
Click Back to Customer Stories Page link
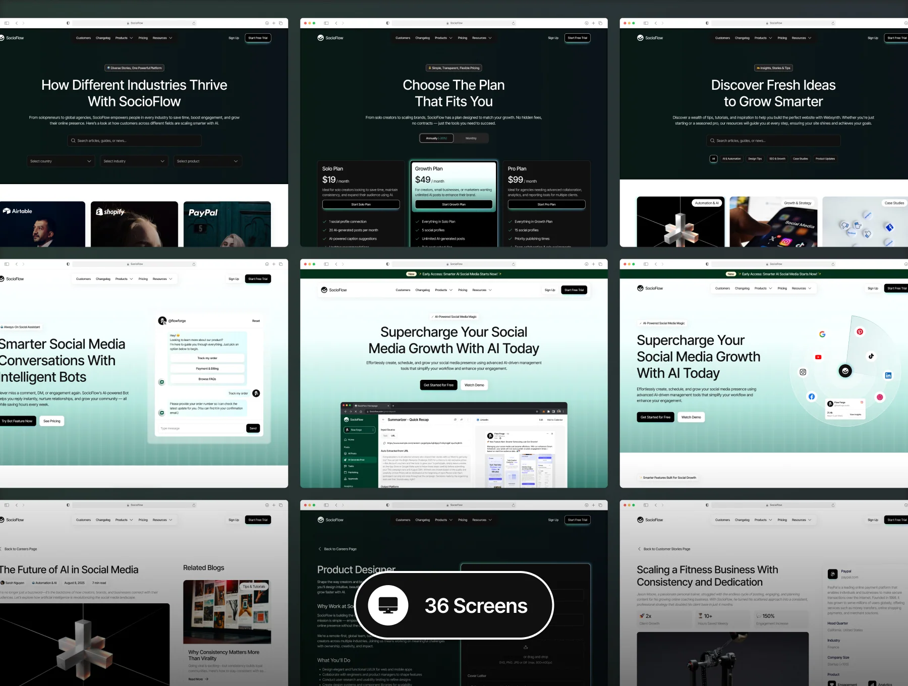(664, 549)
